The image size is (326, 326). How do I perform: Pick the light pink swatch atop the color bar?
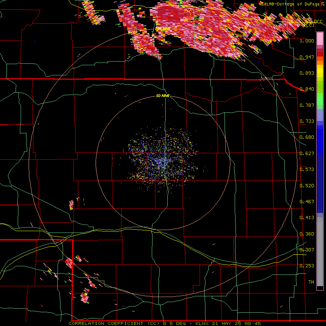pyautogui.click(x=320, y=39)
